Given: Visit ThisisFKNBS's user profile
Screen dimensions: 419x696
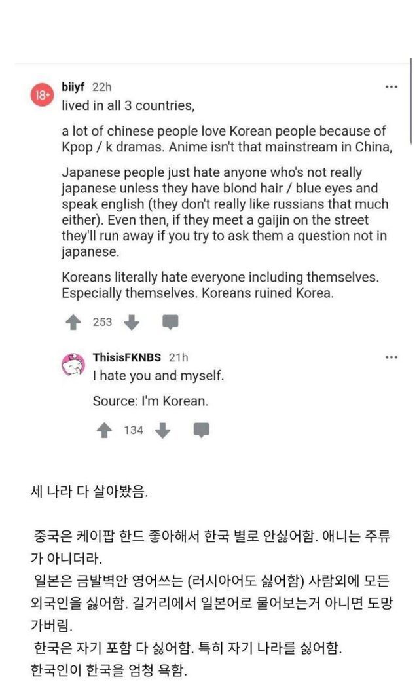Looking at the screenshot, I should tap(127, 357).
